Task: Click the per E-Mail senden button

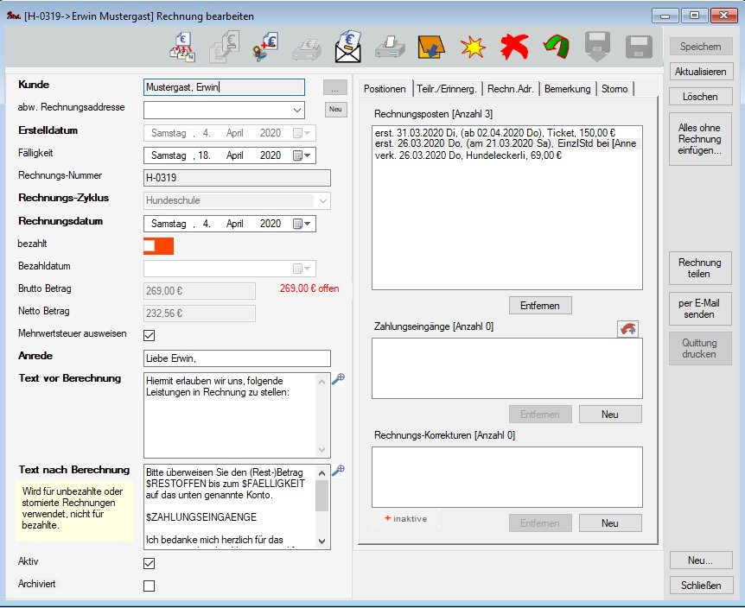Action: [x=699, y=307]
